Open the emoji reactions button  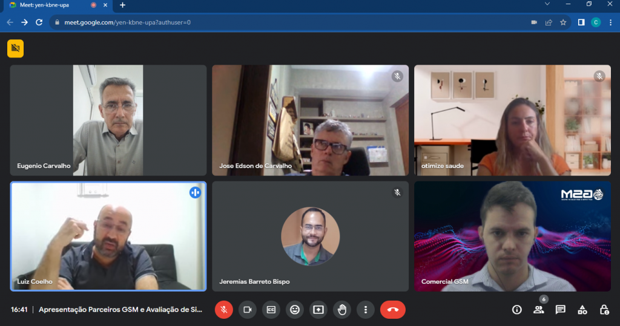[295, 310]
